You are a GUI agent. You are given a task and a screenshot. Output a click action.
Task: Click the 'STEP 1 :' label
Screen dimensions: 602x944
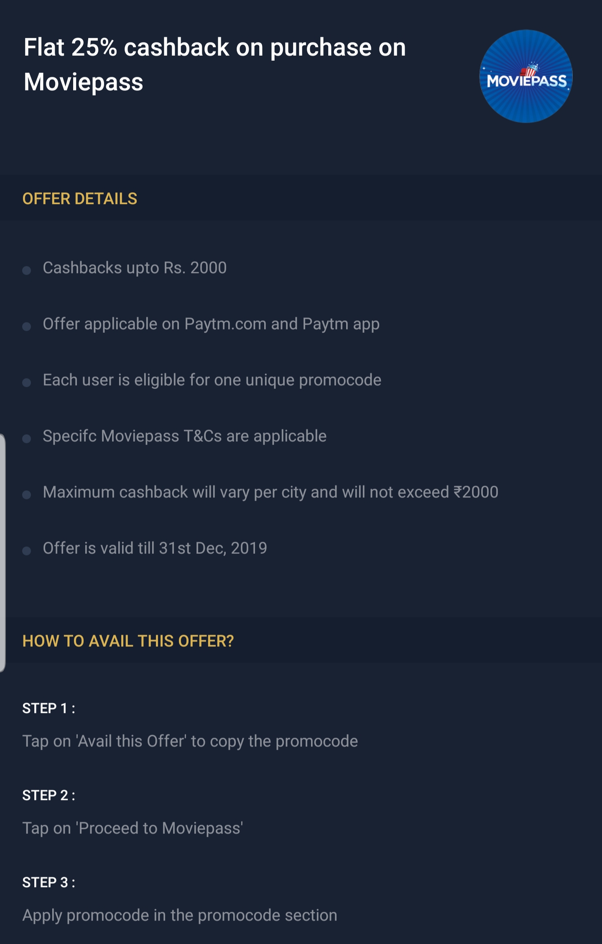click(x=49, y=708)
